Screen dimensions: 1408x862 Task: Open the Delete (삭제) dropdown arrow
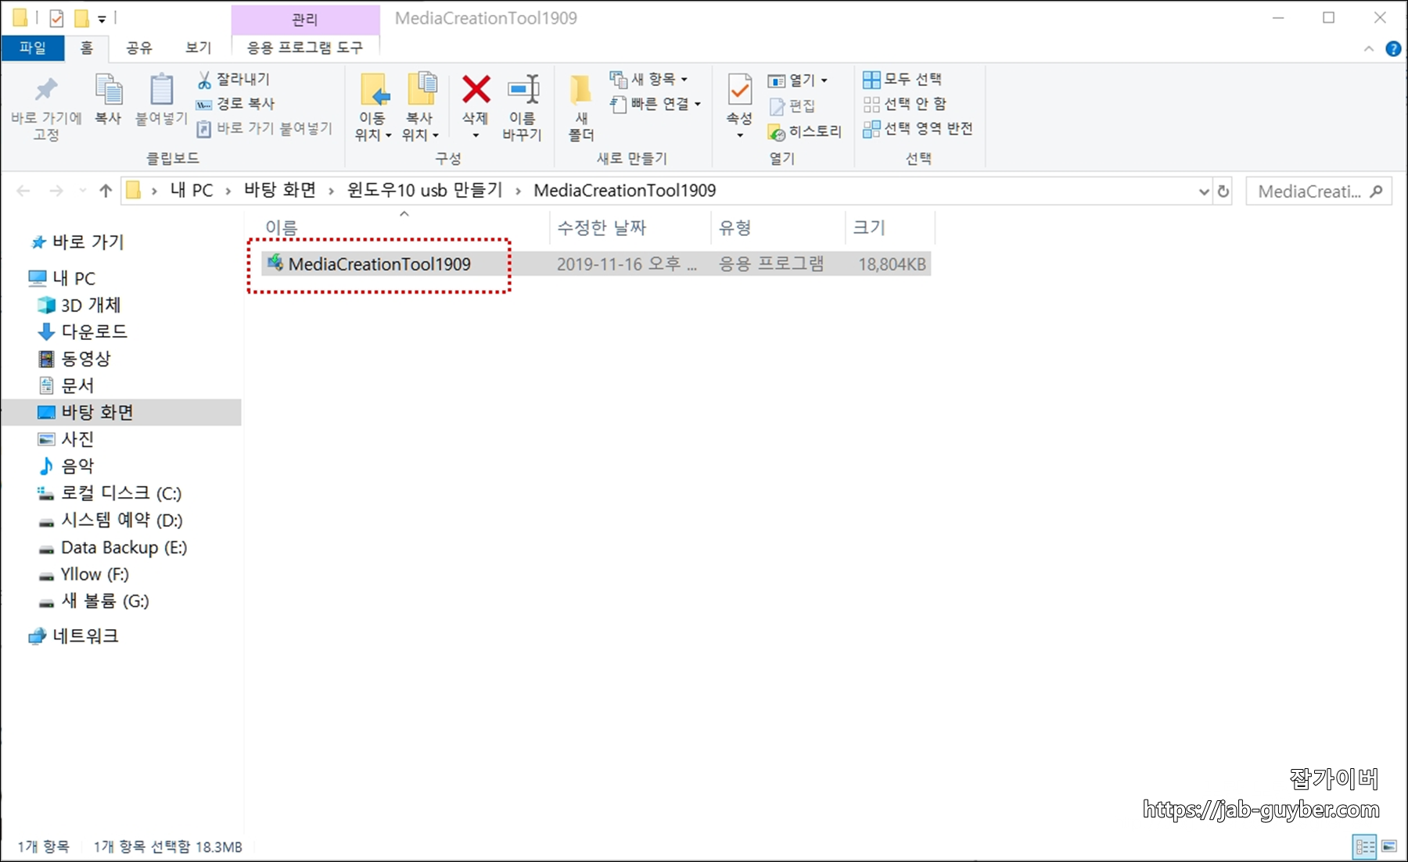click(476, 135)
